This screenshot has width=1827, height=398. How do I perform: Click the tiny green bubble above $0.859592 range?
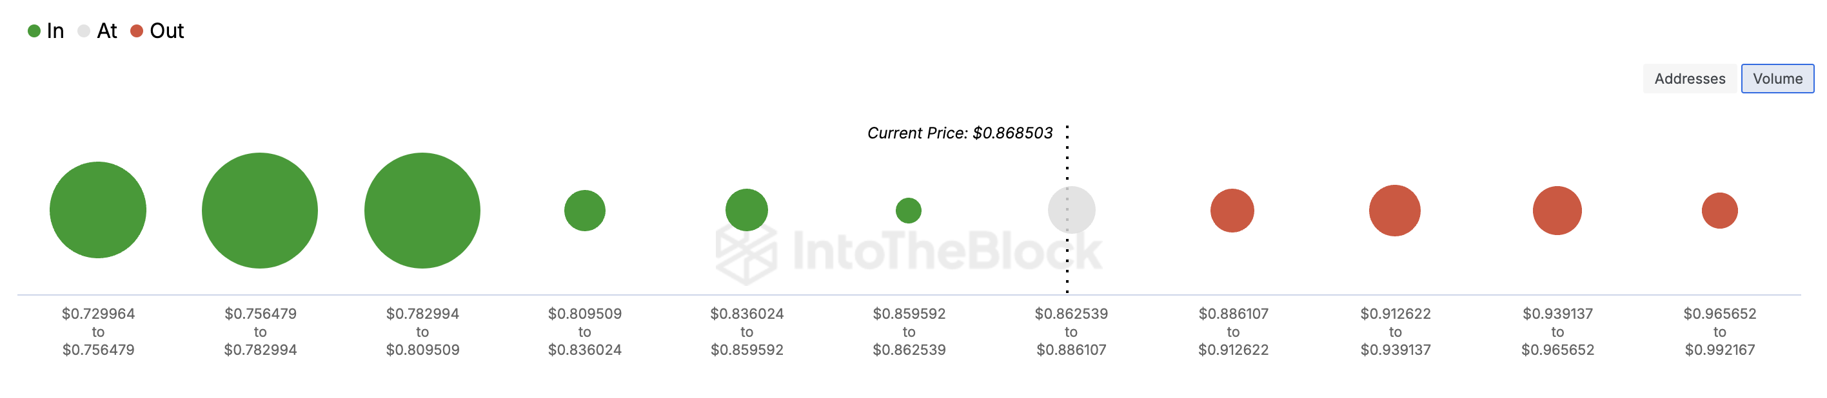pos(909,211)
